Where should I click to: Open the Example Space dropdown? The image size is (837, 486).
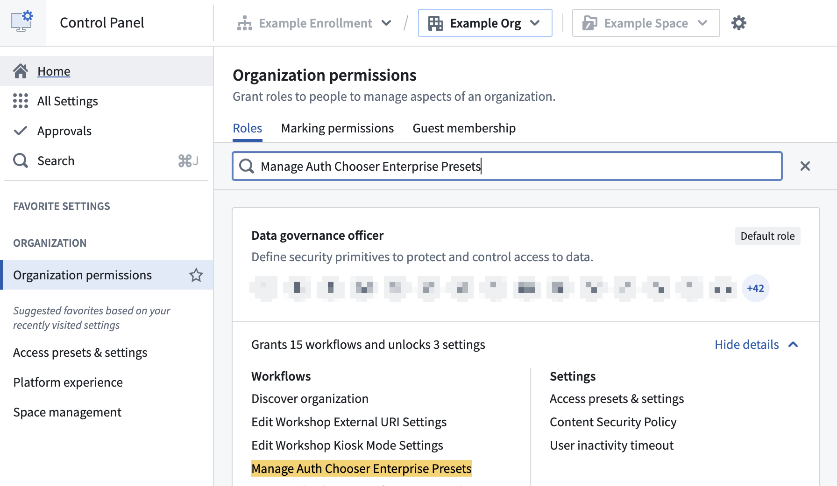(x=702, y=23)
